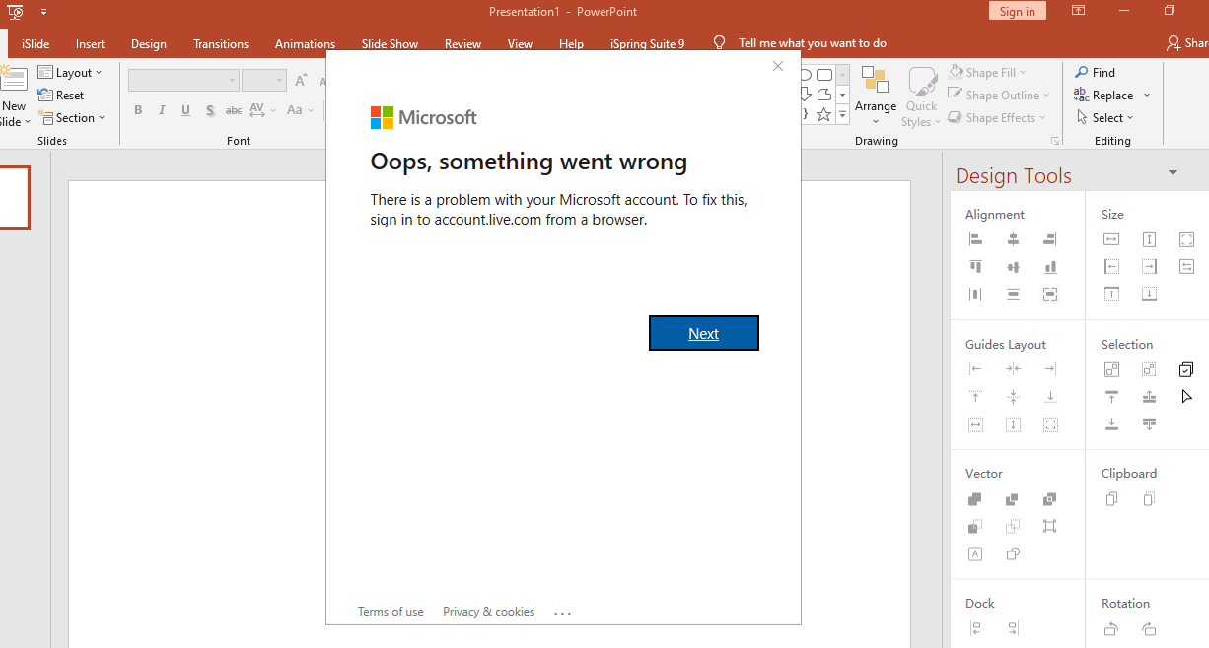Click union shapes icon in Vector section

tap(975, 499)
